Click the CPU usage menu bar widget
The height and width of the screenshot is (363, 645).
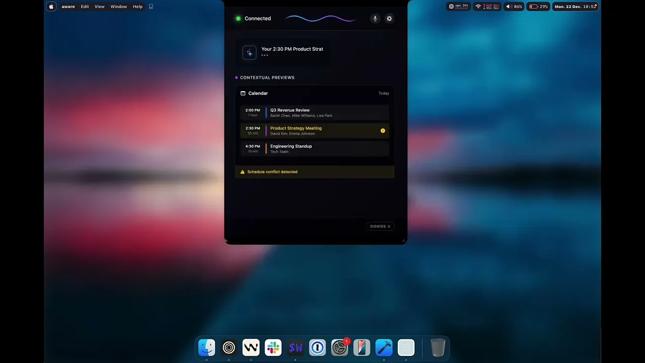click(x=459, y=7)
